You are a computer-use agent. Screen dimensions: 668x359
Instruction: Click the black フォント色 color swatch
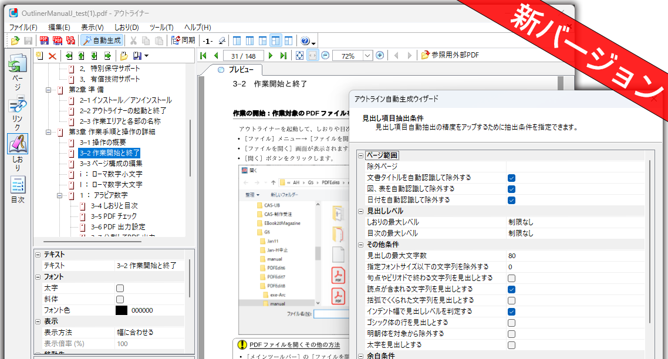pos(122,310)
